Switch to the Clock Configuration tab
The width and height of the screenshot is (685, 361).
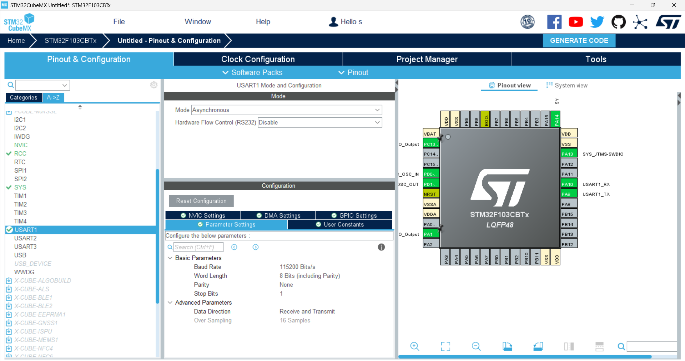(258, 59)
